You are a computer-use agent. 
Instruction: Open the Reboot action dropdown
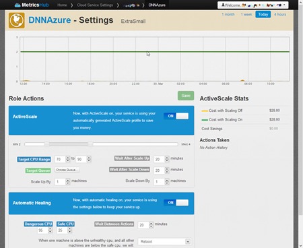[164, 241]
